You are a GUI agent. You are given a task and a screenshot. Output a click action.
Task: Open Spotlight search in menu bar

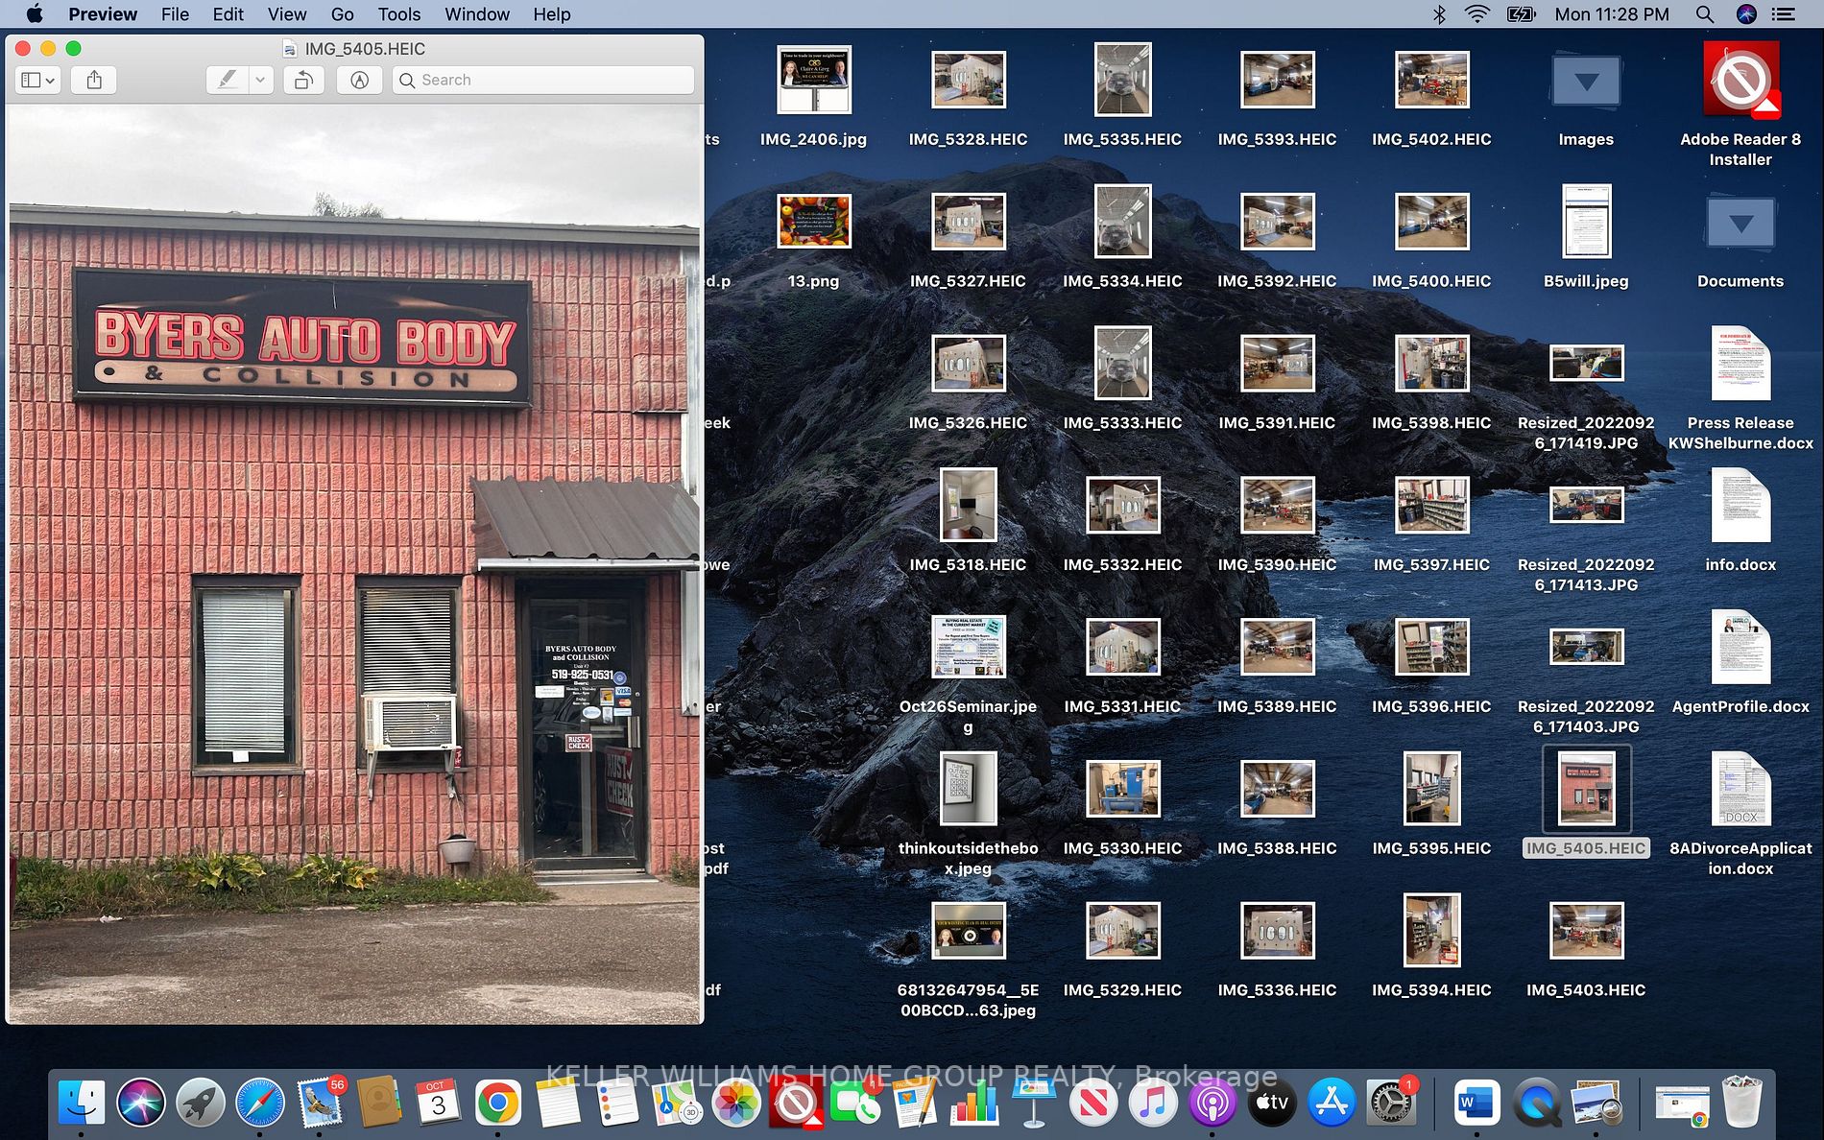(x=1704, y=13)
